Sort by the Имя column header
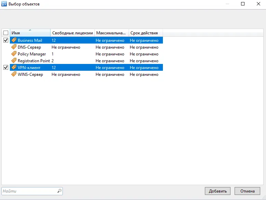 (x=30, y=33)
